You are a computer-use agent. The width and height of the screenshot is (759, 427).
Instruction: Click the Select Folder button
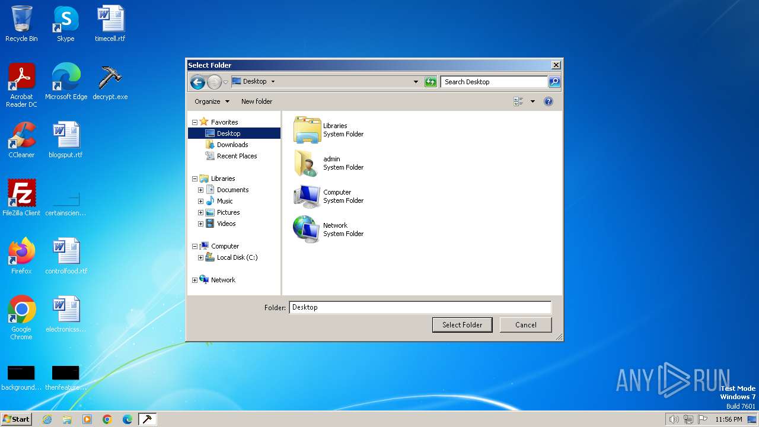463,325
